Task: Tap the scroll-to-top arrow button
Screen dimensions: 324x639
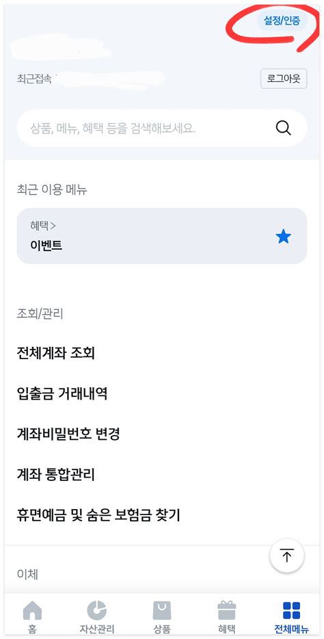Action: click(x=287, y=556)
